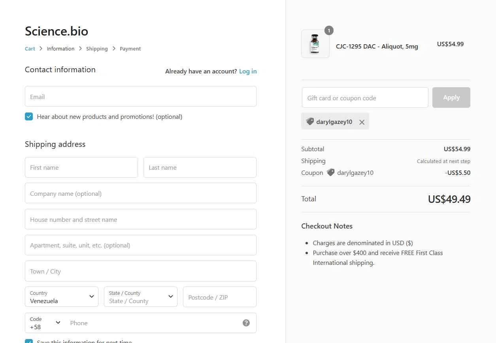Toggle the Save this information checkbox
The image size is (496, 343).
coord(29,341)
